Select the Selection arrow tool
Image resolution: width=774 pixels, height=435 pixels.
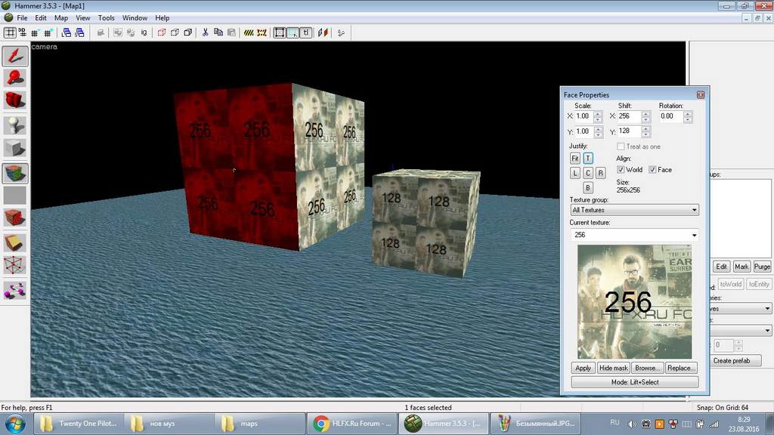tap(15, 55)
